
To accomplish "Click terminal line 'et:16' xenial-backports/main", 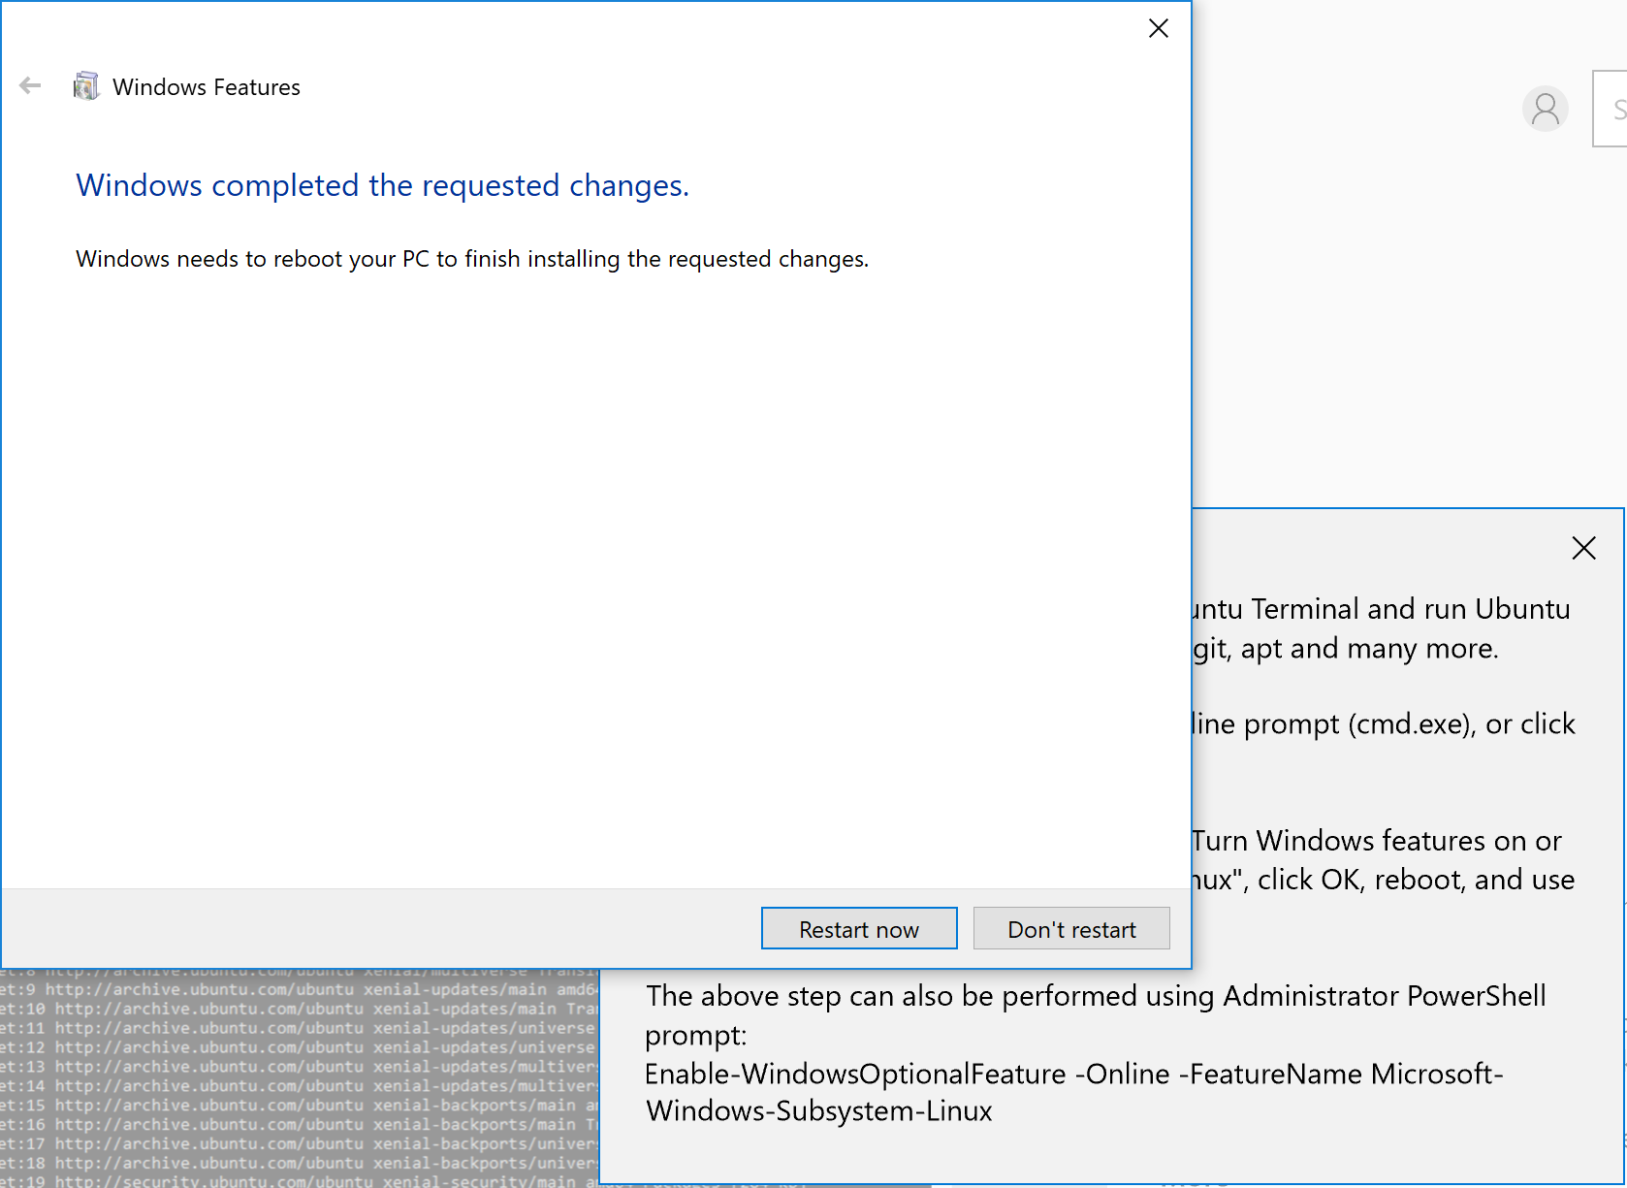I will pyautogui.click(x=300, y=1124).
